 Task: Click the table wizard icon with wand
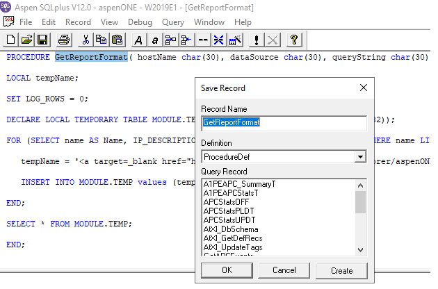coord(235,40)
